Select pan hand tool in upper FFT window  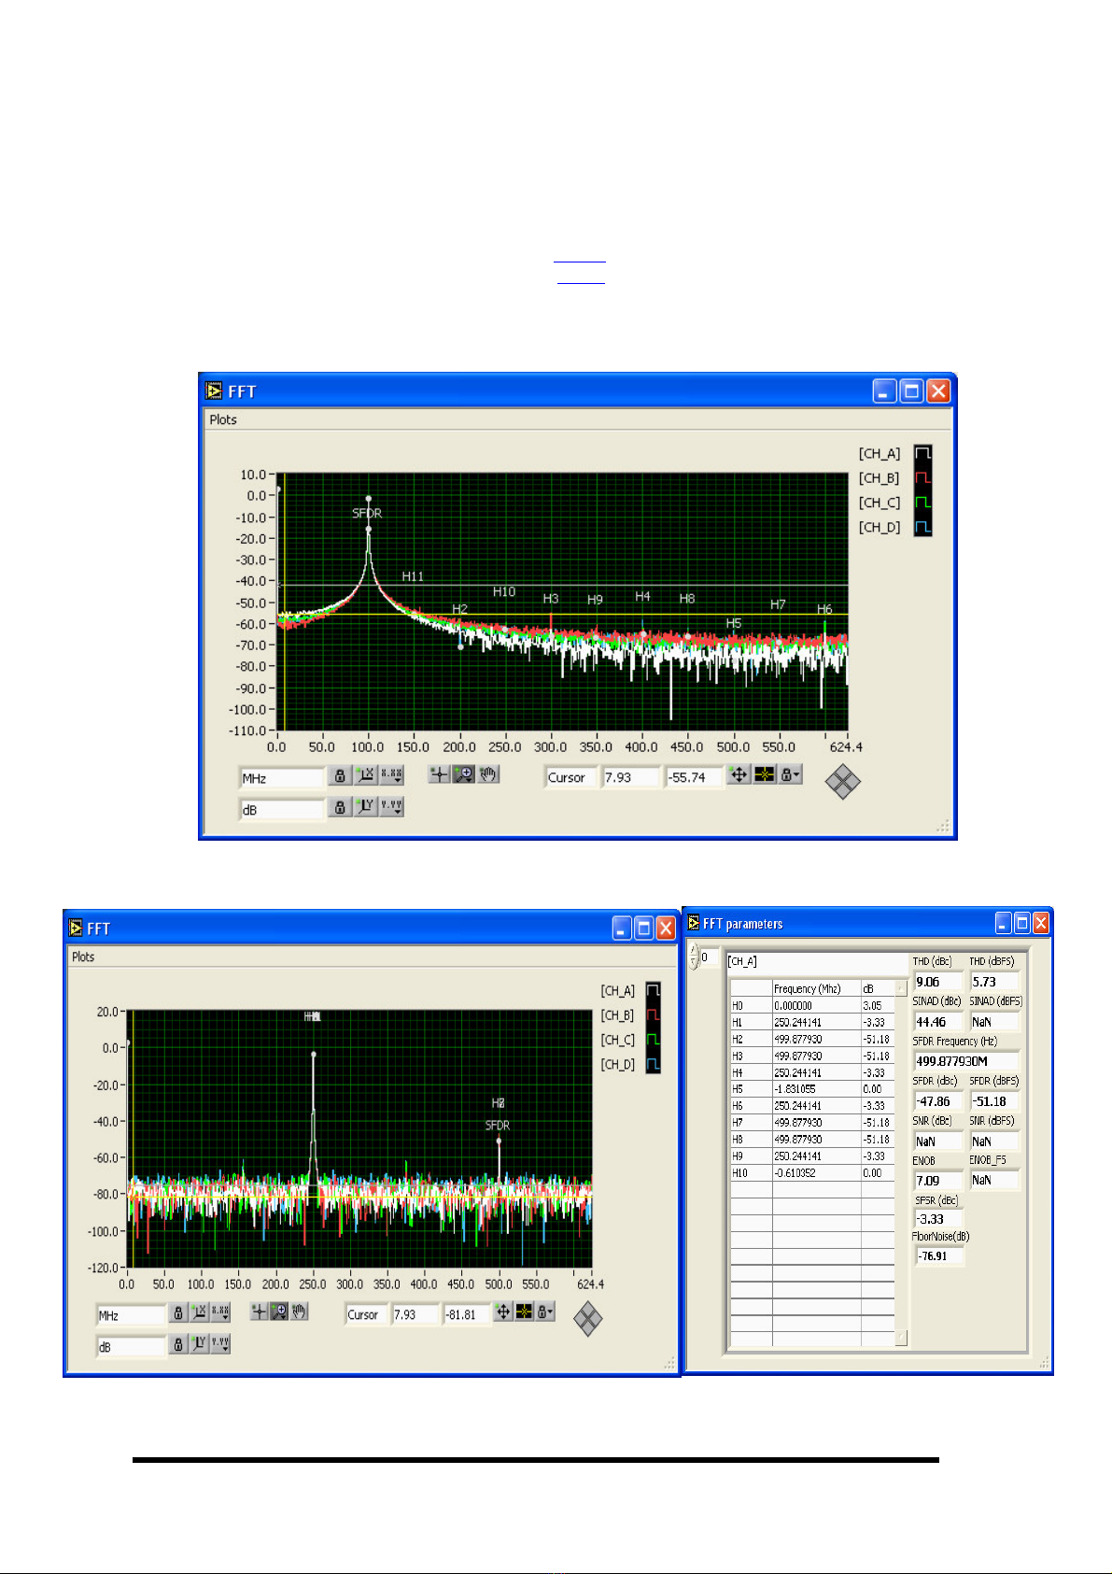[488, 774]
